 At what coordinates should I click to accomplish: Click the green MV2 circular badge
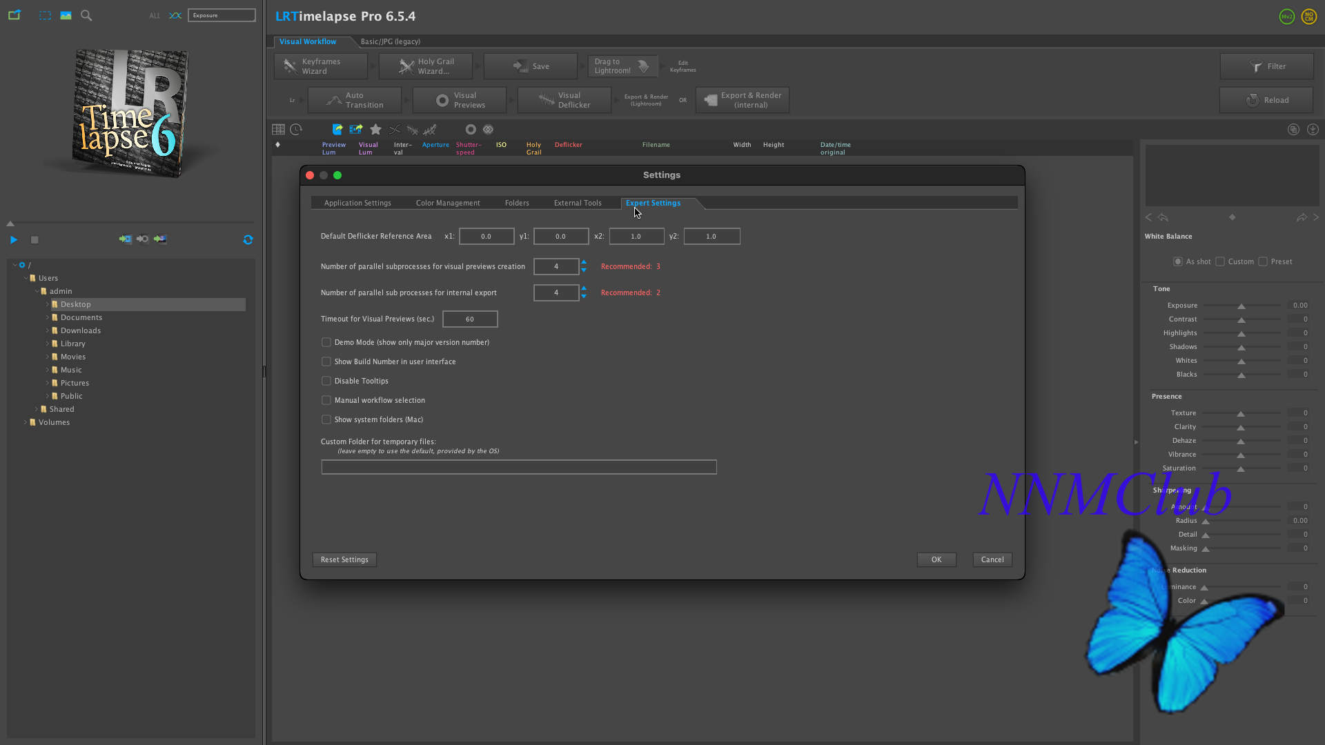(x=1286, y=17)
